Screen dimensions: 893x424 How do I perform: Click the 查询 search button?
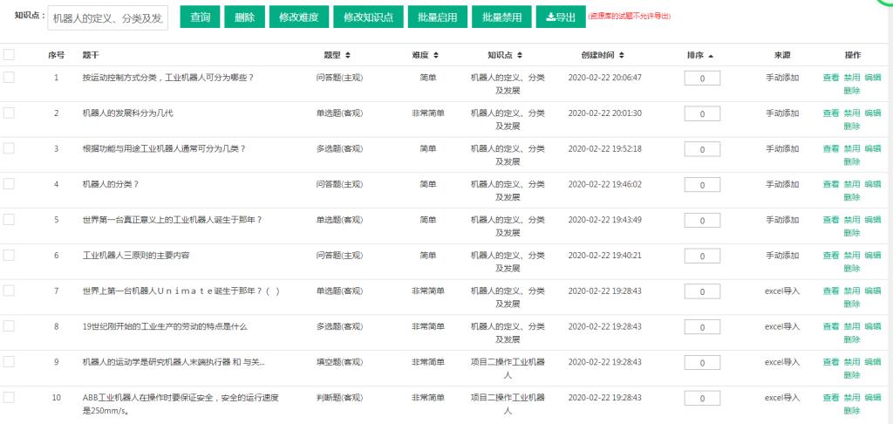click(x=200, y=17)
